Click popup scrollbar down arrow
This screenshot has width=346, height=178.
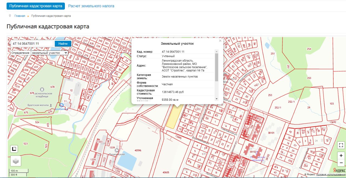(216, 99)
